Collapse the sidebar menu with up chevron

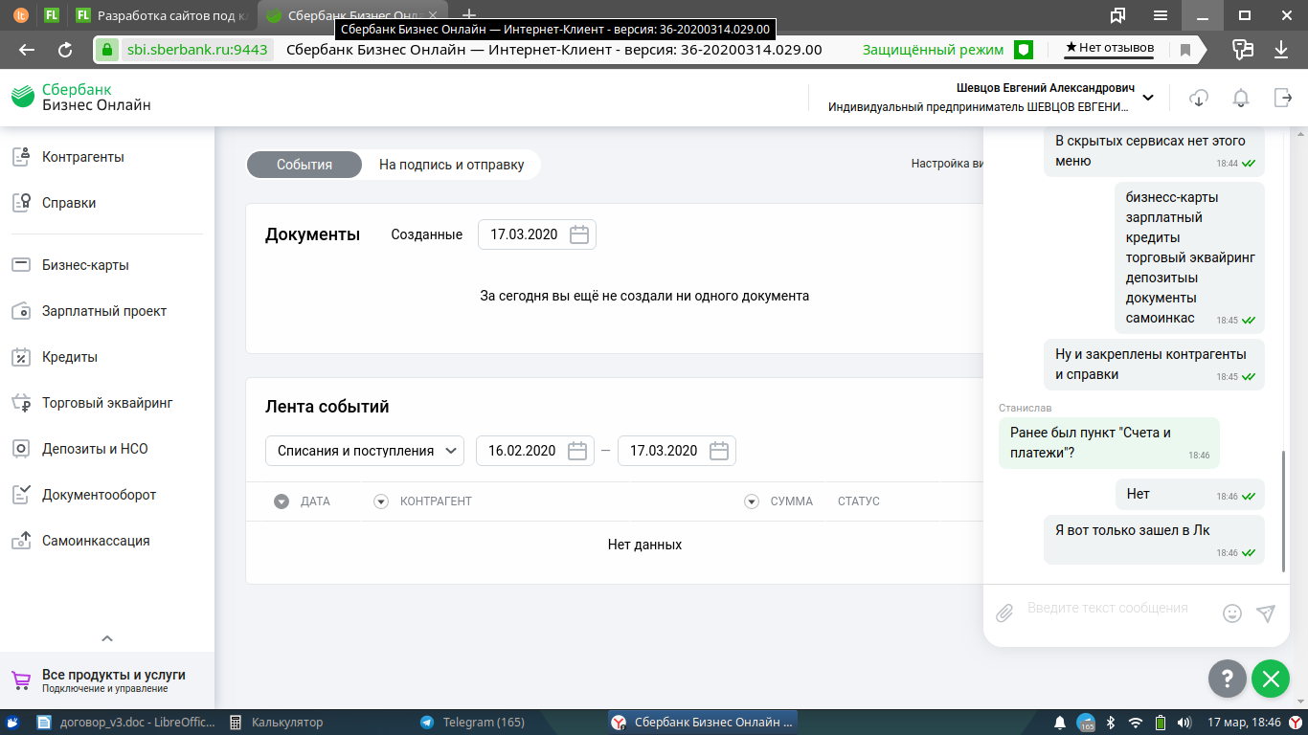pos(107,638)
